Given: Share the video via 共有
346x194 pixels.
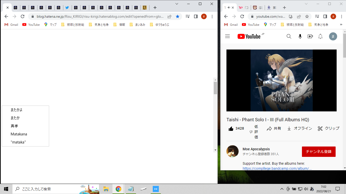Looking at the screenshot, I should (274, 129).
